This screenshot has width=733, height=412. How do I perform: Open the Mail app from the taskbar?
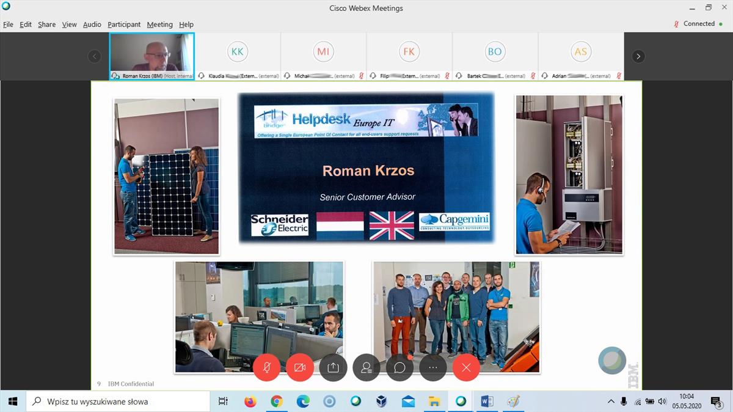pyautogui.click(x=408, y=402)
